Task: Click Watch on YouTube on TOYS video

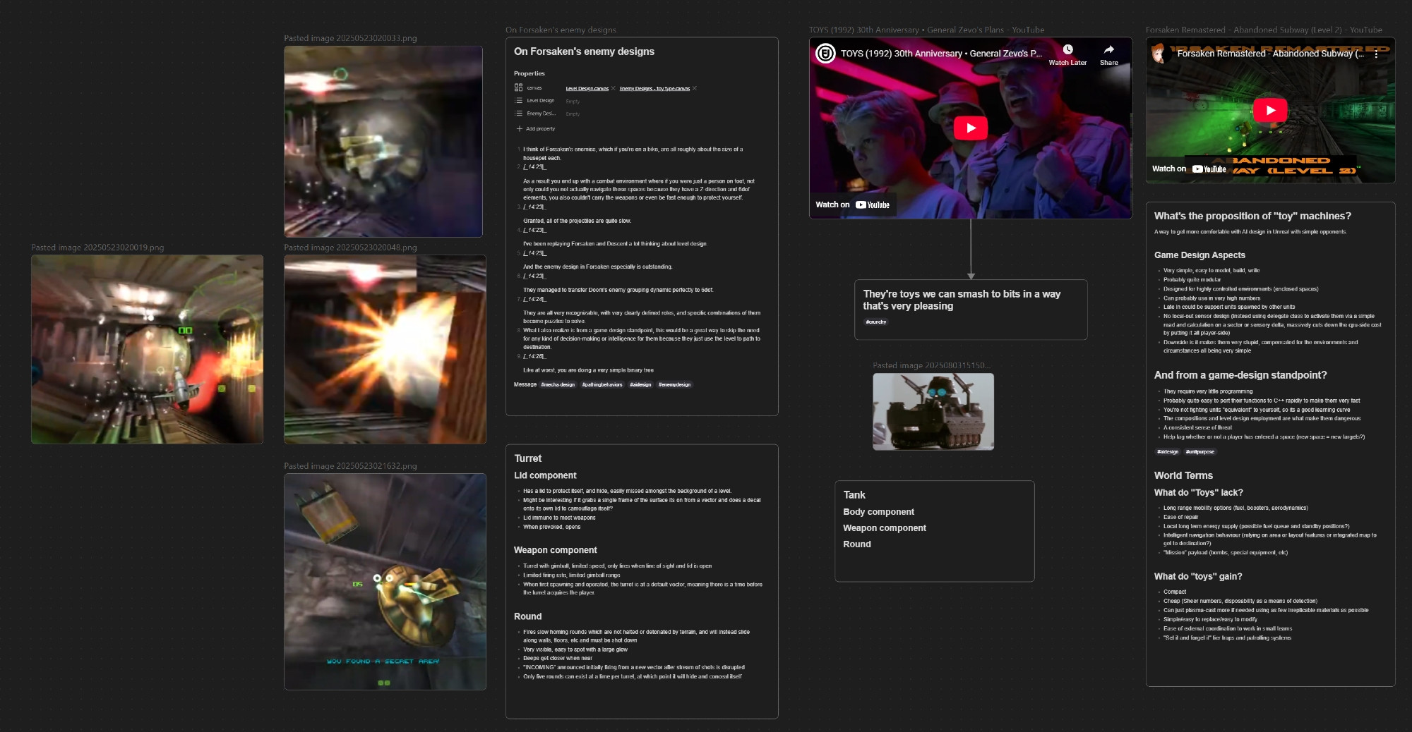Action: click(852, 205)
